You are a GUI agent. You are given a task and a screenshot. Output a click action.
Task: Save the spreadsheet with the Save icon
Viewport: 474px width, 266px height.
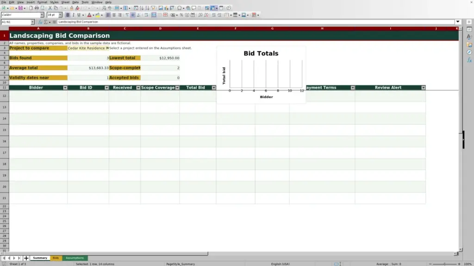coord(20,8)
